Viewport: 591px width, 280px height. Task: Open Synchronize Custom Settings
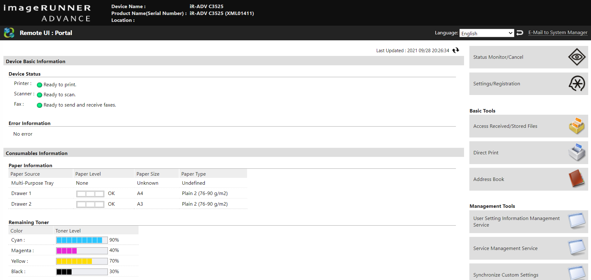(x=528, y=272)
